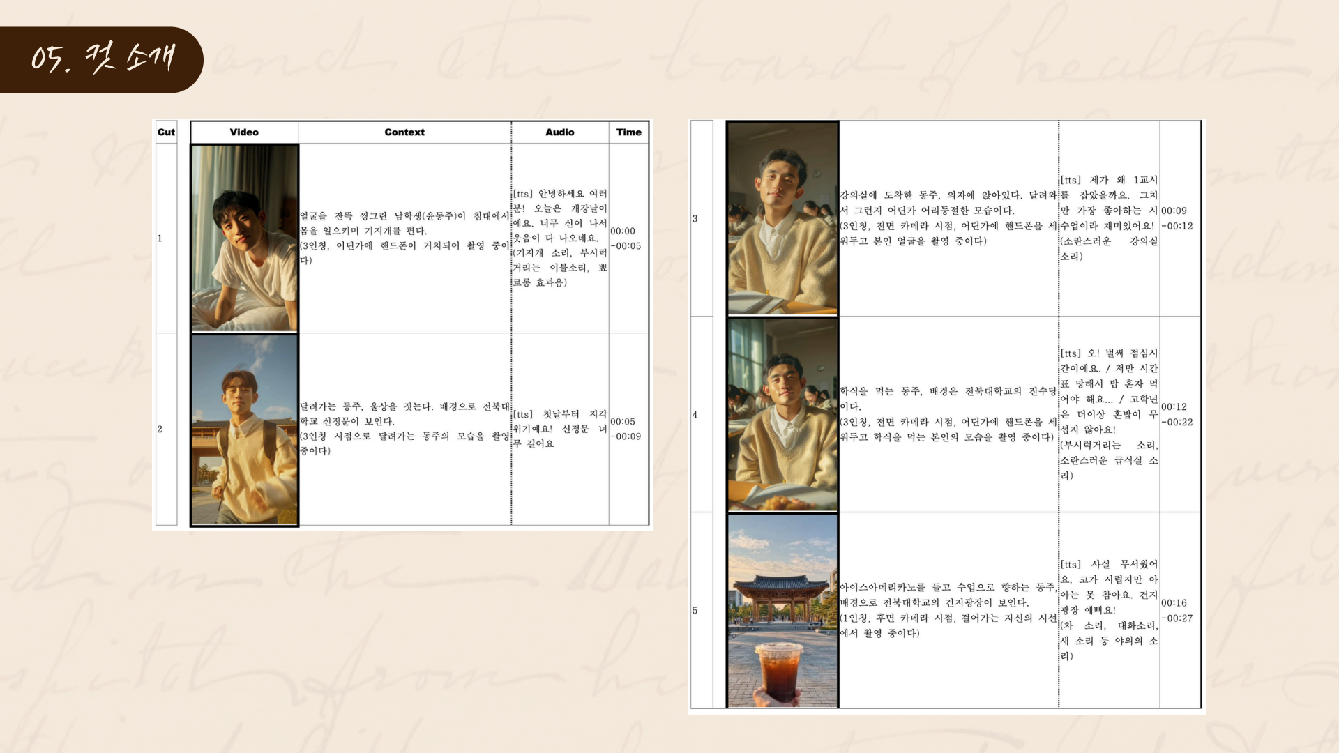1339x753 pixels.
Task: Click the Video column header
Action: coord(244,132)
